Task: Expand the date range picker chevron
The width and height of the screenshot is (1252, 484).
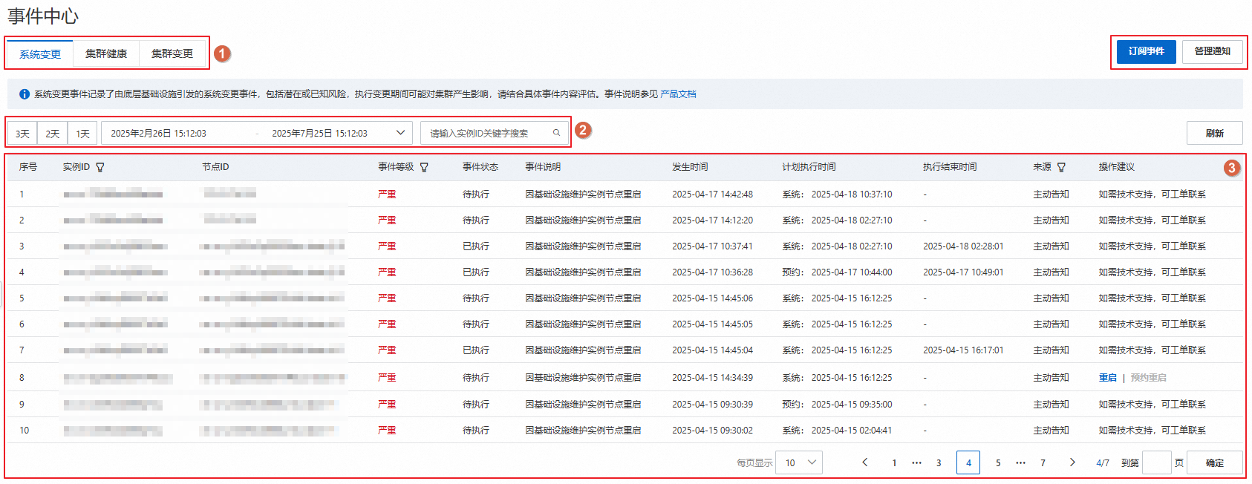Action: tap(401, 133)
